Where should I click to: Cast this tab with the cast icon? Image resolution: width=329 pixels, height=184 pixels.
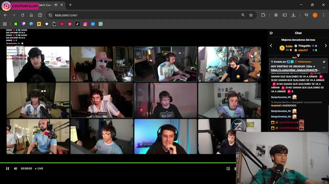[285, 15]
